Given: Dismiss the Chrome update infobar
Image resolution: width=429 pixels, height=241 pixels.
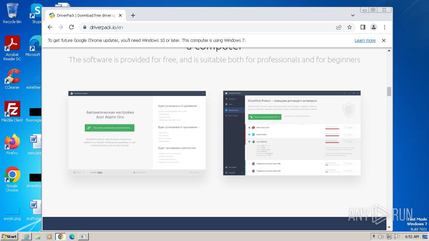Looking at the screenshot, I should coord(384,41).
